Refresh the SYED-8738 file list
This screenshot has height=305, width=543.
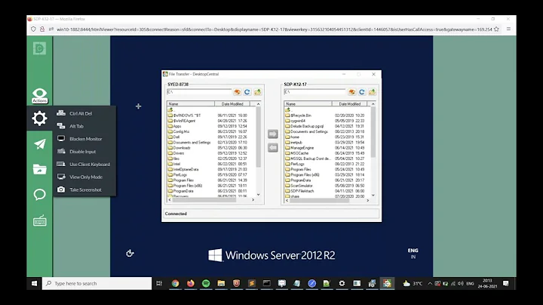pos(247,92)
